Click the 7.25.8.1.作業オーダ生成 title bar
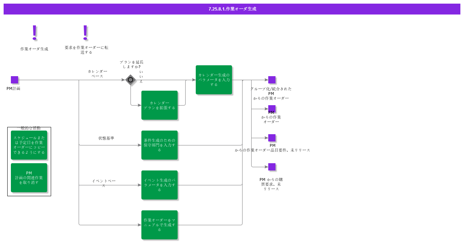The height and width of the screenshot is (243, 464). 231,9
